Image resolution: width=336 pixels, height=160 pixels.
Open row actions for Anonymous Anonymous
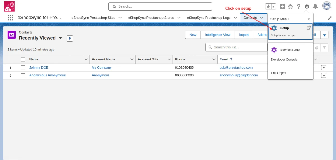(324, 75)
